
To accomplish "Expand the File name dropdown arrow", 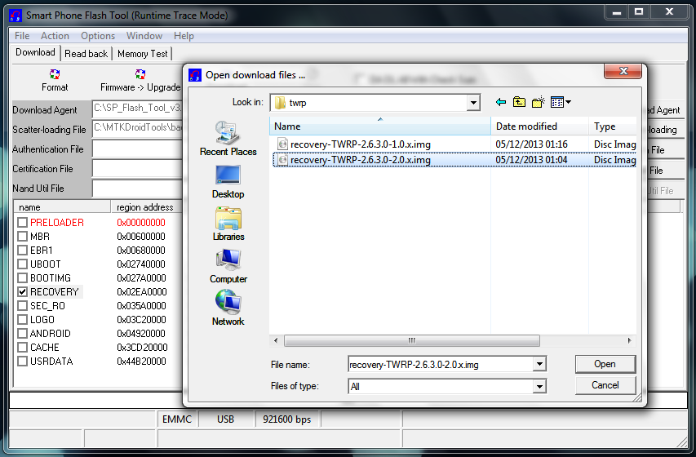I will pos(539,365).
